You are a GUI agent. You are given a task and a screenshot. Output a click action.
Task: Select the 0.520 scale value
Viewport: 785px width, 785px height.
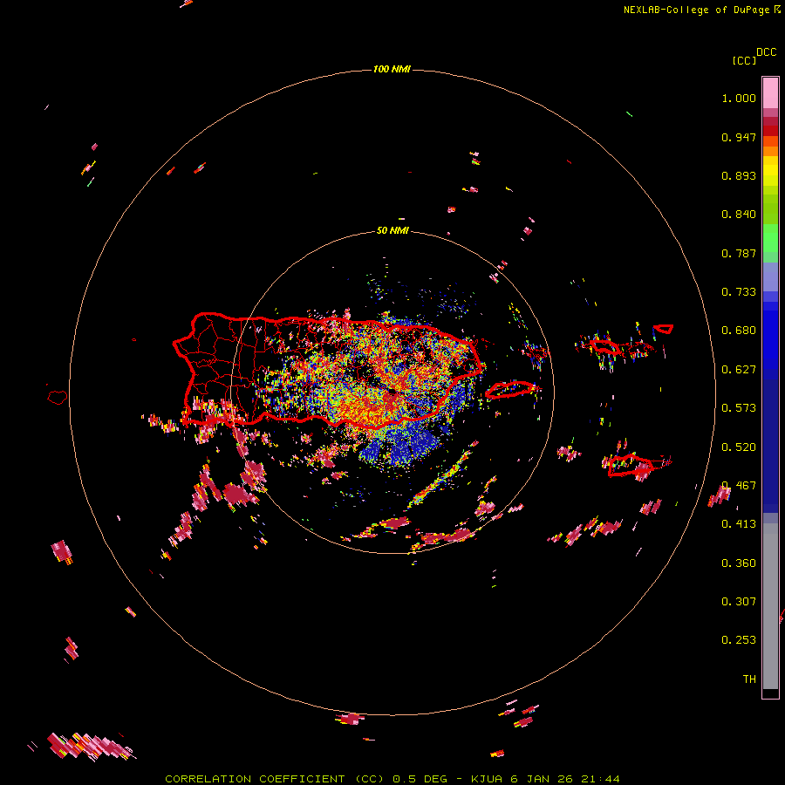pyautogui.click(x=739, y=447)
